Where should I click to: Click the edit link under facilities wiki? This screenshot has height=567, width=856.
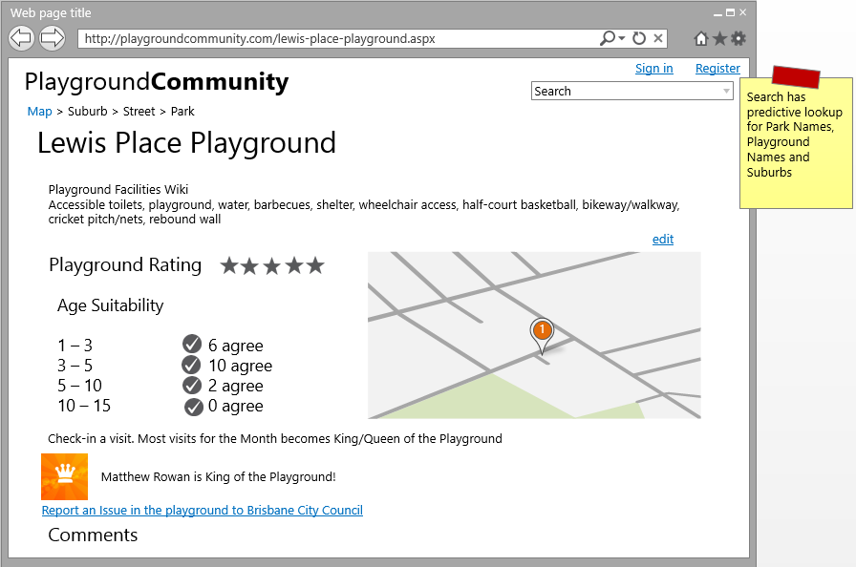(x=662, y=239)
